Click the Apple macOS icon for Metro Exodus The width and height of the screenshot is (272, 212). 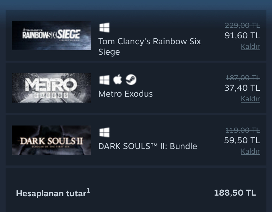tap(118, 79)
